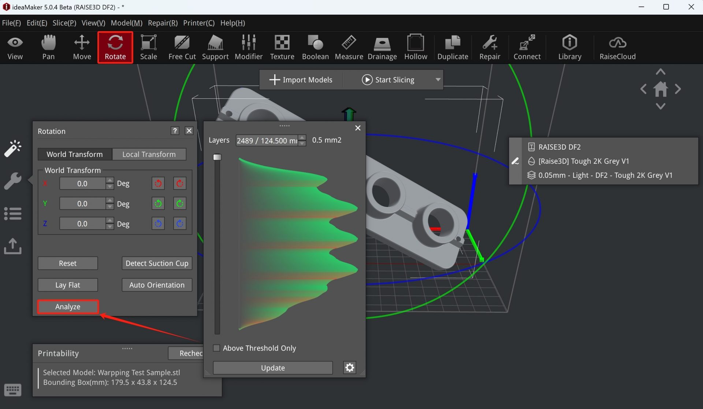The image size is (703, 409).
Task: Activate the Free Cut tool
Action: (x=182, y=48)
